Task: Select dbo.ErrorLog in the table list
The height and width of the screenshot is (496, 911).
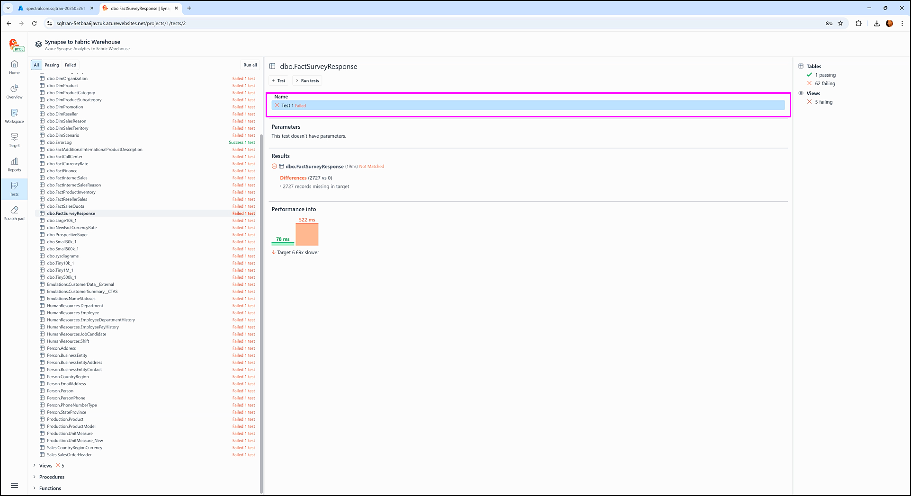Action: click(x=59, y=142)
